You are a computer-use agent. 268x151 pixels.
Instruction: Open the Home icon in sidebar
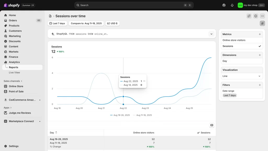[6, 15]
